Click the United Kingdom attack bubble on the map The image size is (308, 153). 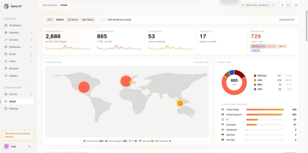[x=126, y=81]
